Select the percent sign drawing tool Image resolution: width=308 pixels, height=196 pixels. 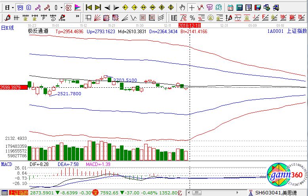click(192, 17)
